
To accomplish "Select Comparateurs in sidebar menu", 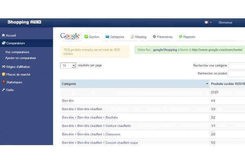I will click(27, 43).
